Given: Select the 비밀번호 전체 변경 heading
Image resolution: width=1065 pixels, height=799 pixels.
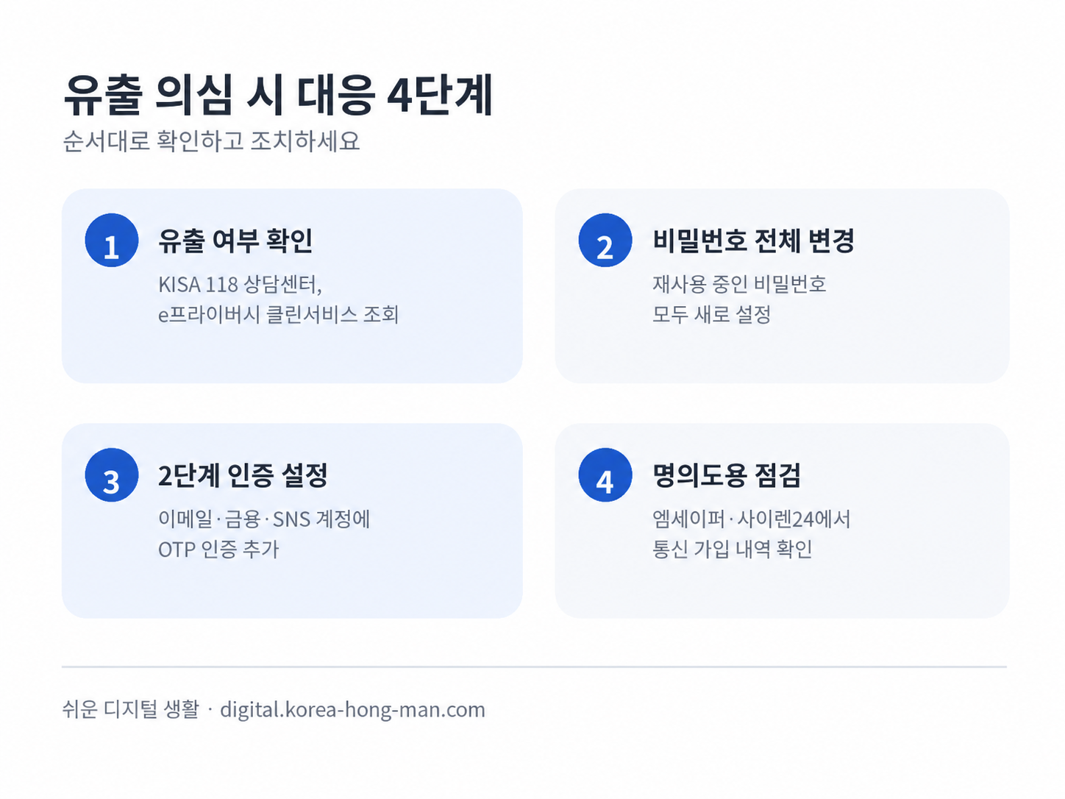Looking at the screenshot, I should click(x=753, y=241).
